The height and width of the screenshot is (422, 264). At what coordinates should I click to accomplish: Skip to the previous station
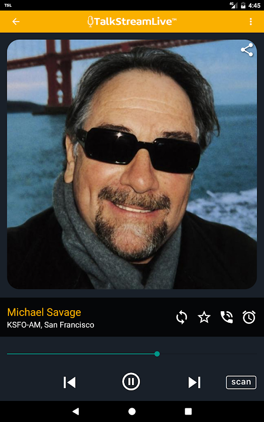point(70,382)
